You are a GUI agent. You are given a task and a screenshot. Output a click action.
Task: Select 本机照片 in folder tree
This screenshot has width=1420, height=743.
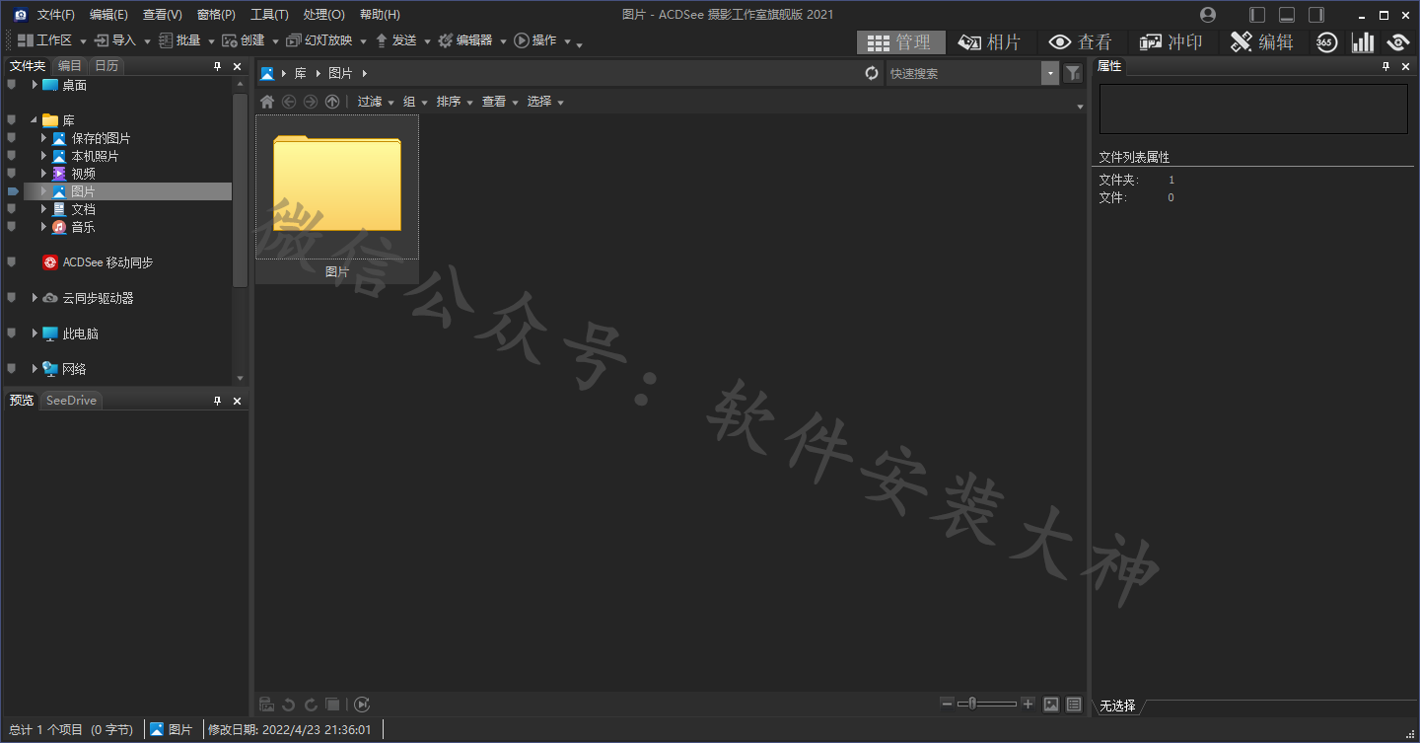95,156
